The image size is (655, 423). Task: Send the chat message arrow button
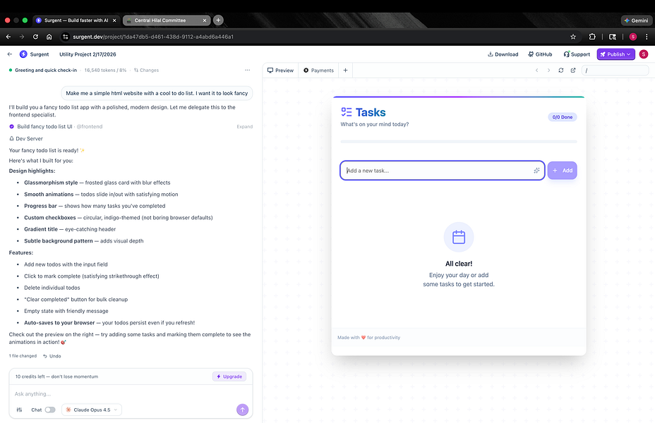[242, 410]
